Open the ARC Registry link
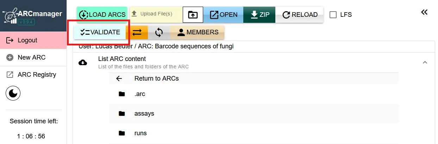Image resolution: width=438 pixels, height=144 pixels. point(37,75)
